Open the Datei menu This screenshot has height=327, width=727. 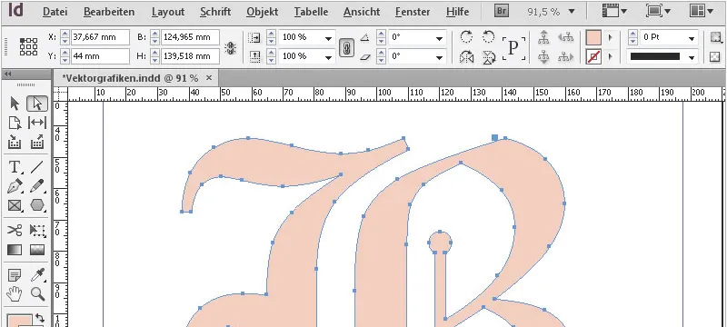pyautogui.click(x=55, y=12)
